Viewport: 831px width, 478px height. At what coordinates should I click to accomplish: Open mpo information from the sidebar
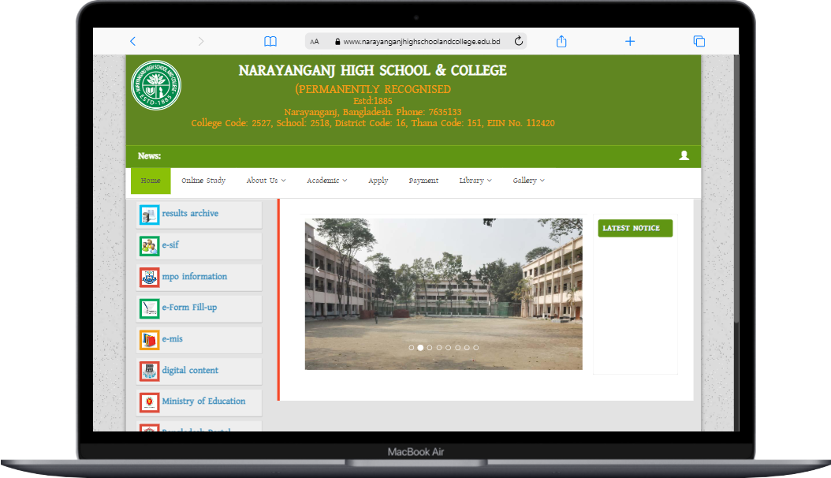click(150, 277)
